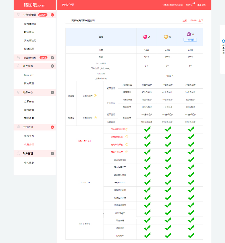Click the 站内信 unread count badge
The image size is (225, 243).
[193, 3]
